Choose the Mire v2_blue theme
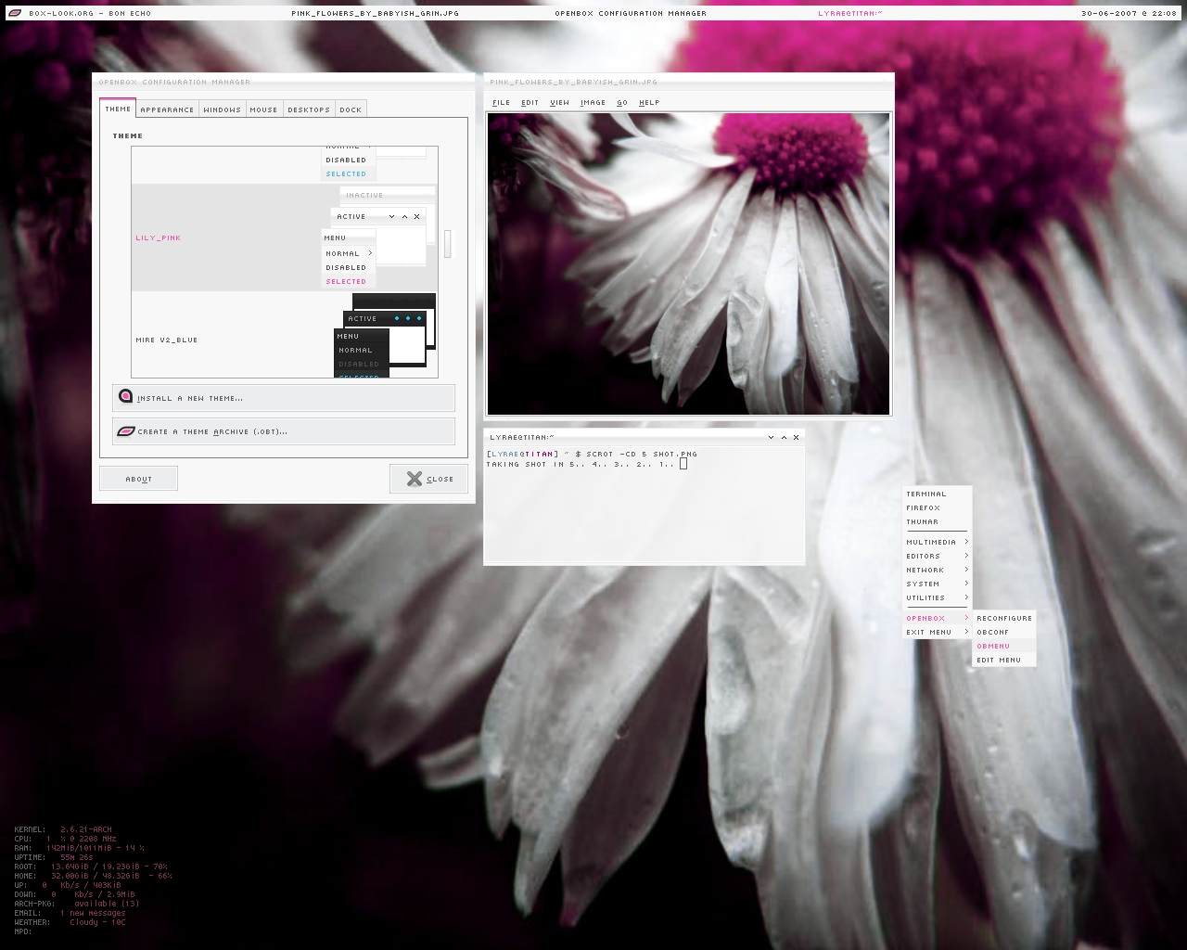1187x950 pixels. click(284, 336)
